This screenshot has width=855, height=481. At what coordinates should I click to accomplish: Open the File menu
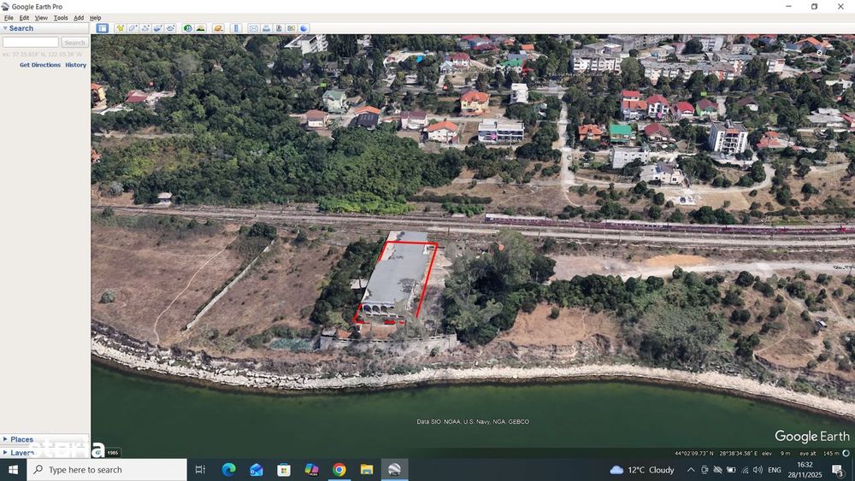(9, 18)
